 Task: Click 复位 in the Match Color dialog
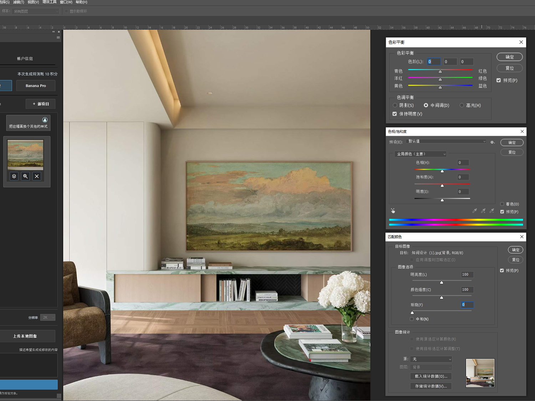click(516, 259)
